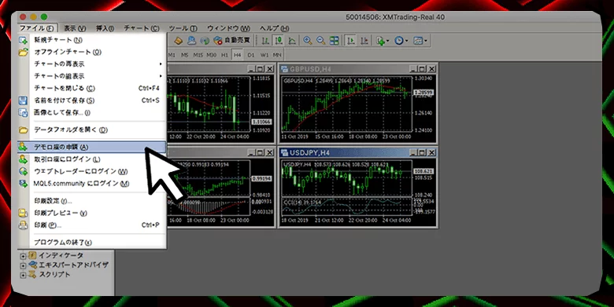Maximize the GBPUSD,H4 chart window
Viewport: 614px width, 307px height.
[422, 69]
